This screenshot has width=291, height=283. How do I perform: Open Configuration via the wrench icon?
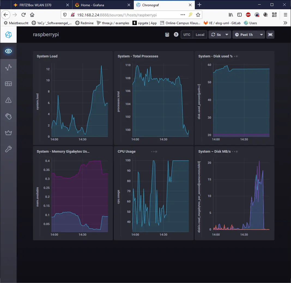point(8,149)
